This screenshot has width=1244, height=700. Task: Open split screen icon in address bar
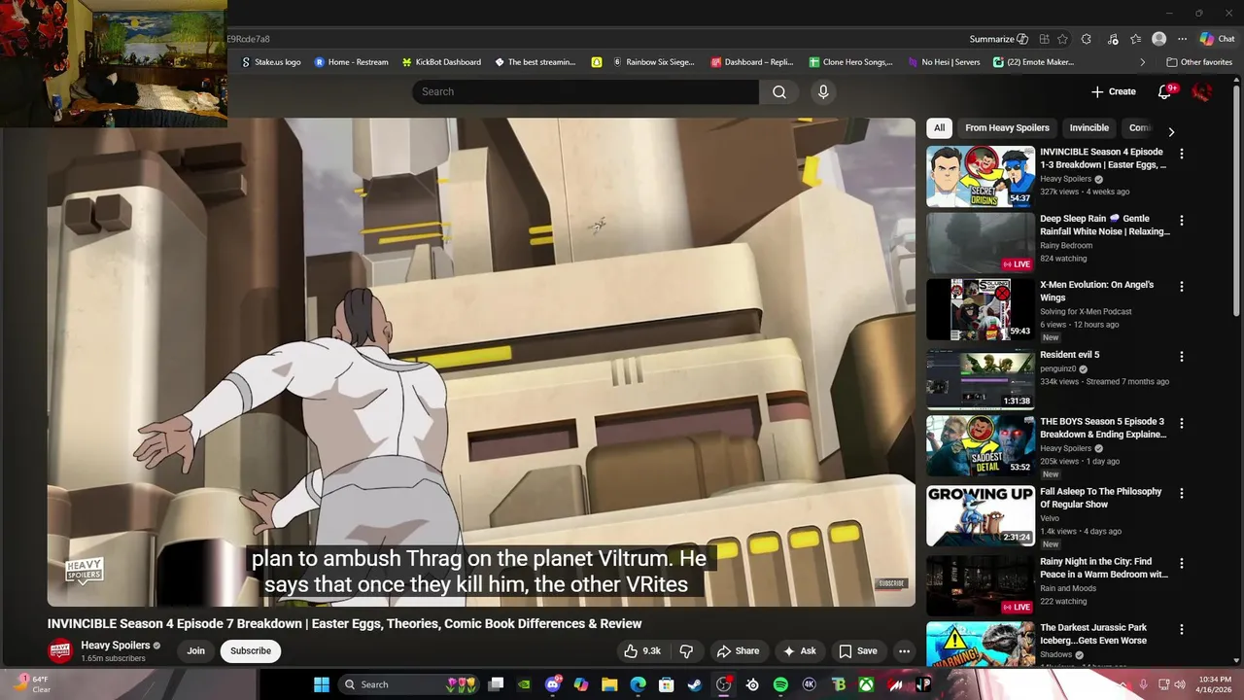click(1044, 39)
